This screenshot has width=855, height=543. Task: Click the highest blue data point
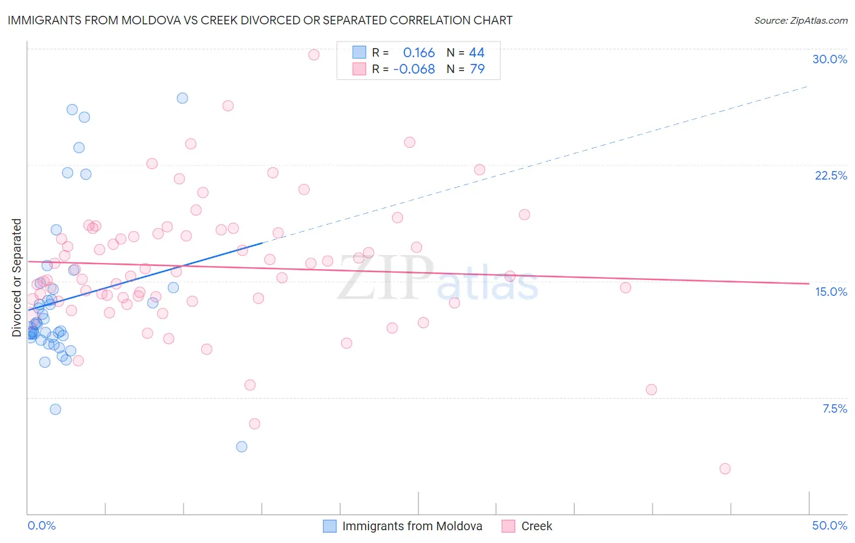point(182,98)
